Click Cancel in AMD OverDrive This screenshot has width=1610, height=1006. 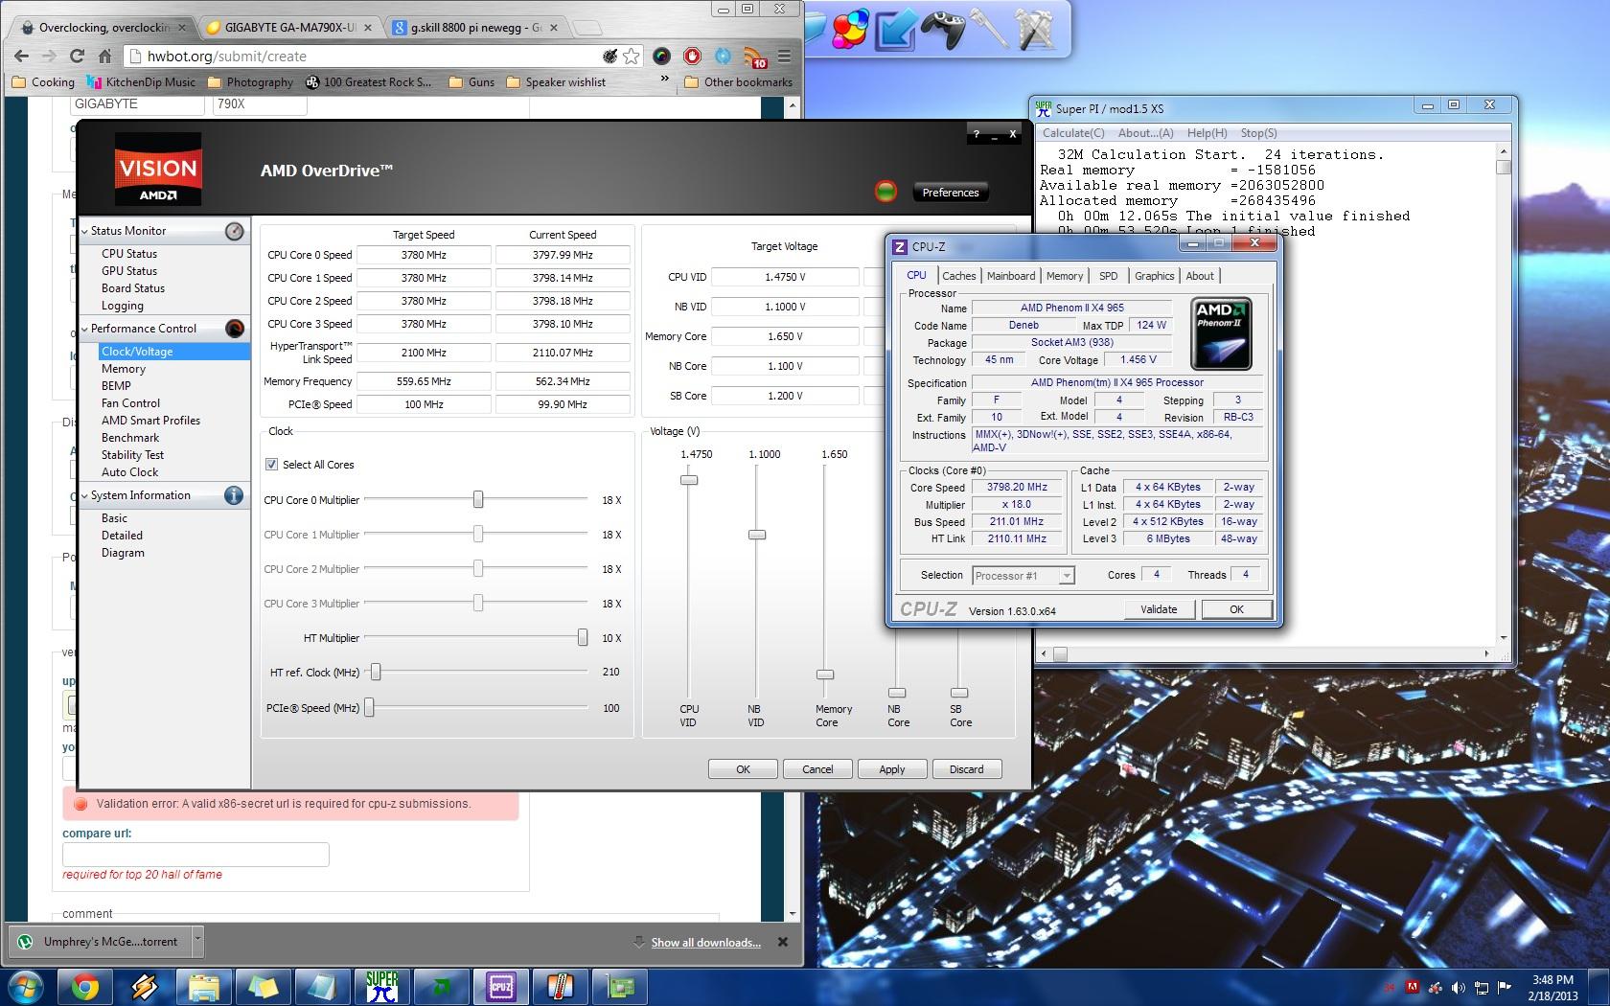[x=817, y=769]
